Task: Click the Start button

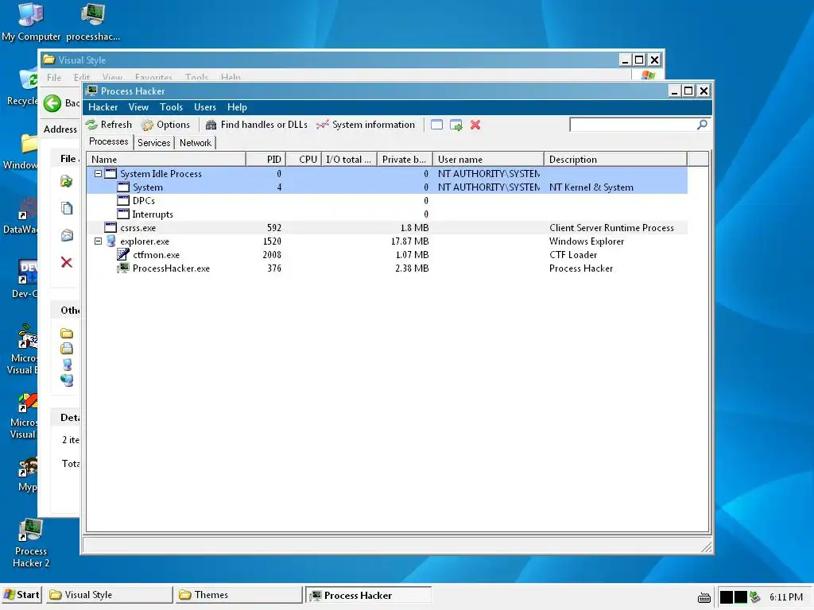Action: pos(21,594)
